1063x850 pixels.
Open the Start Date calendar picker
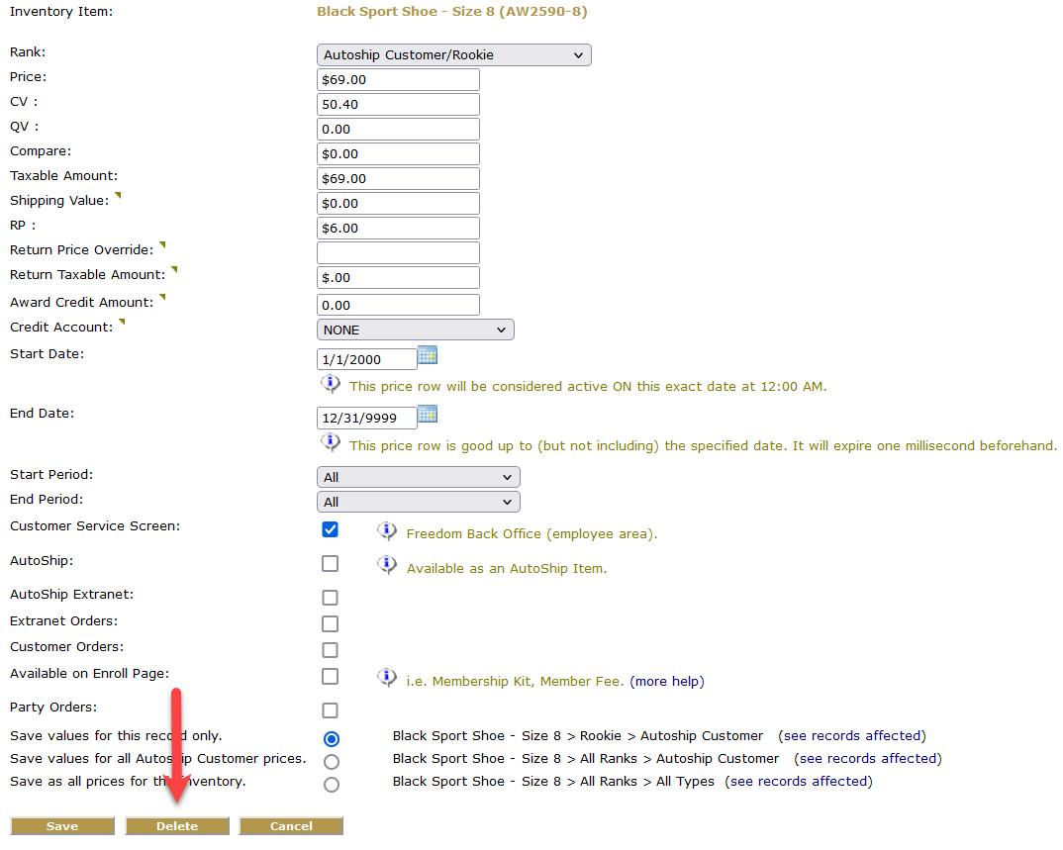(428, 355)
